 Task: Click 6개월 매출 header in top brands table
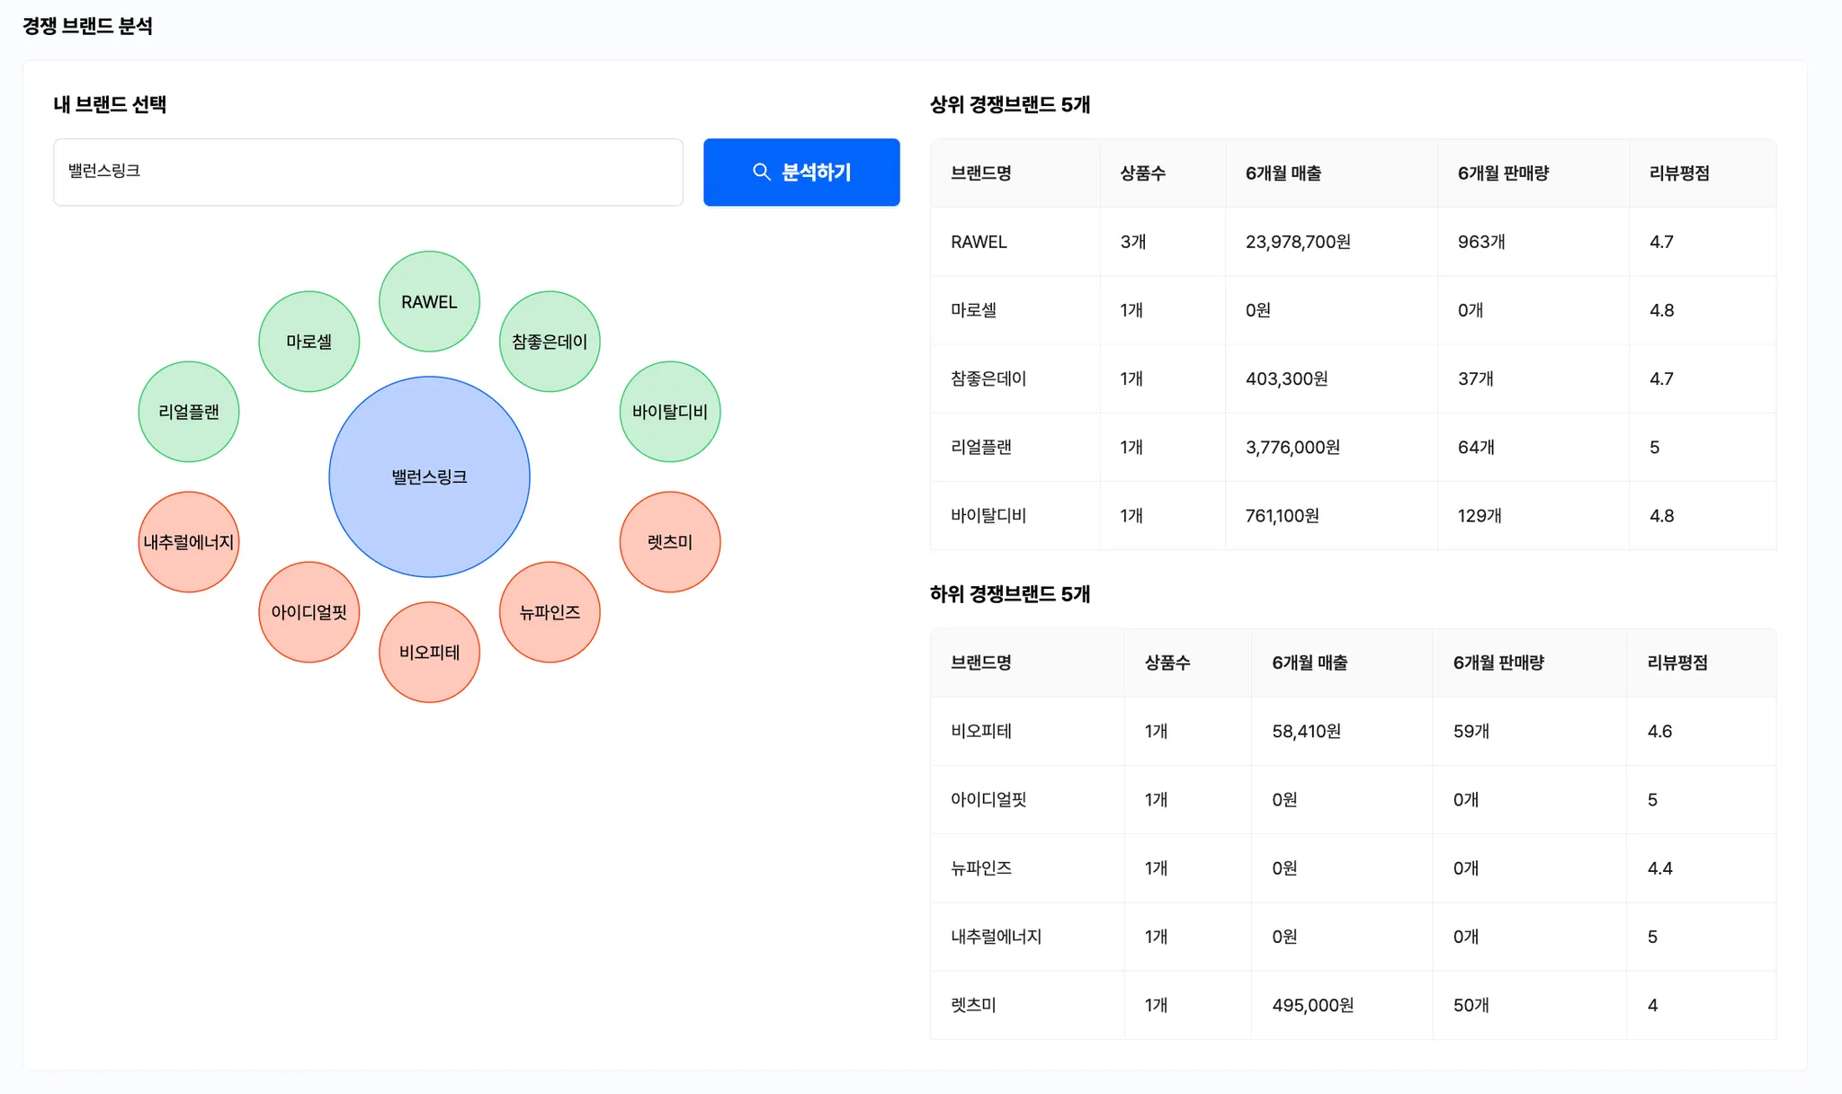click(1283, 173)
